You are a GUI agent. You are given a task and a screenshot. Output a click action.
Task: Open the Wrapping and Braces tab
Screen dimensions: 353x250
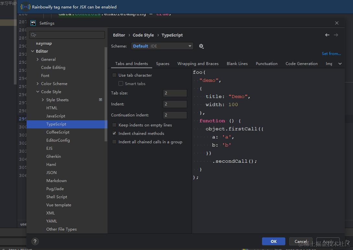198,64
